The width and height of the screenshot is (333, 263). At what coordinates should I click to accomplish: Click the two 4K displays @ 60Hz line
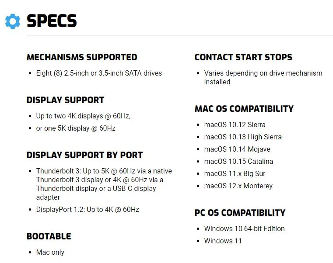point(83,116)
